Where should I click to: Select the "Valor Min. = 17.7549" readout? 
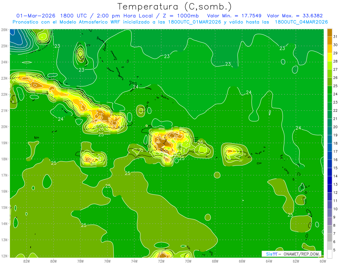234,16
